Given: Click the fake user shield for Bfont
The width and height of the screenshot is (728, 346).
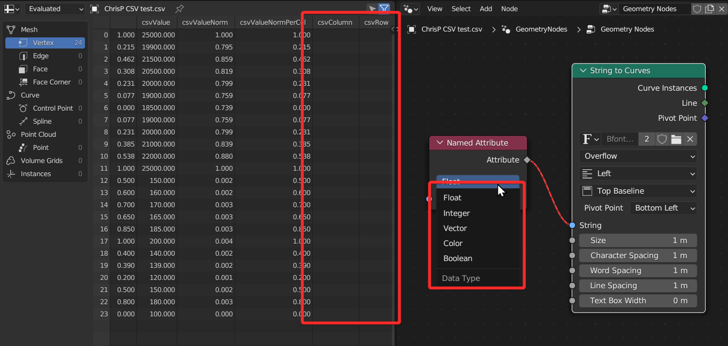Looking at the screenshot, I should tap(662, 139).
